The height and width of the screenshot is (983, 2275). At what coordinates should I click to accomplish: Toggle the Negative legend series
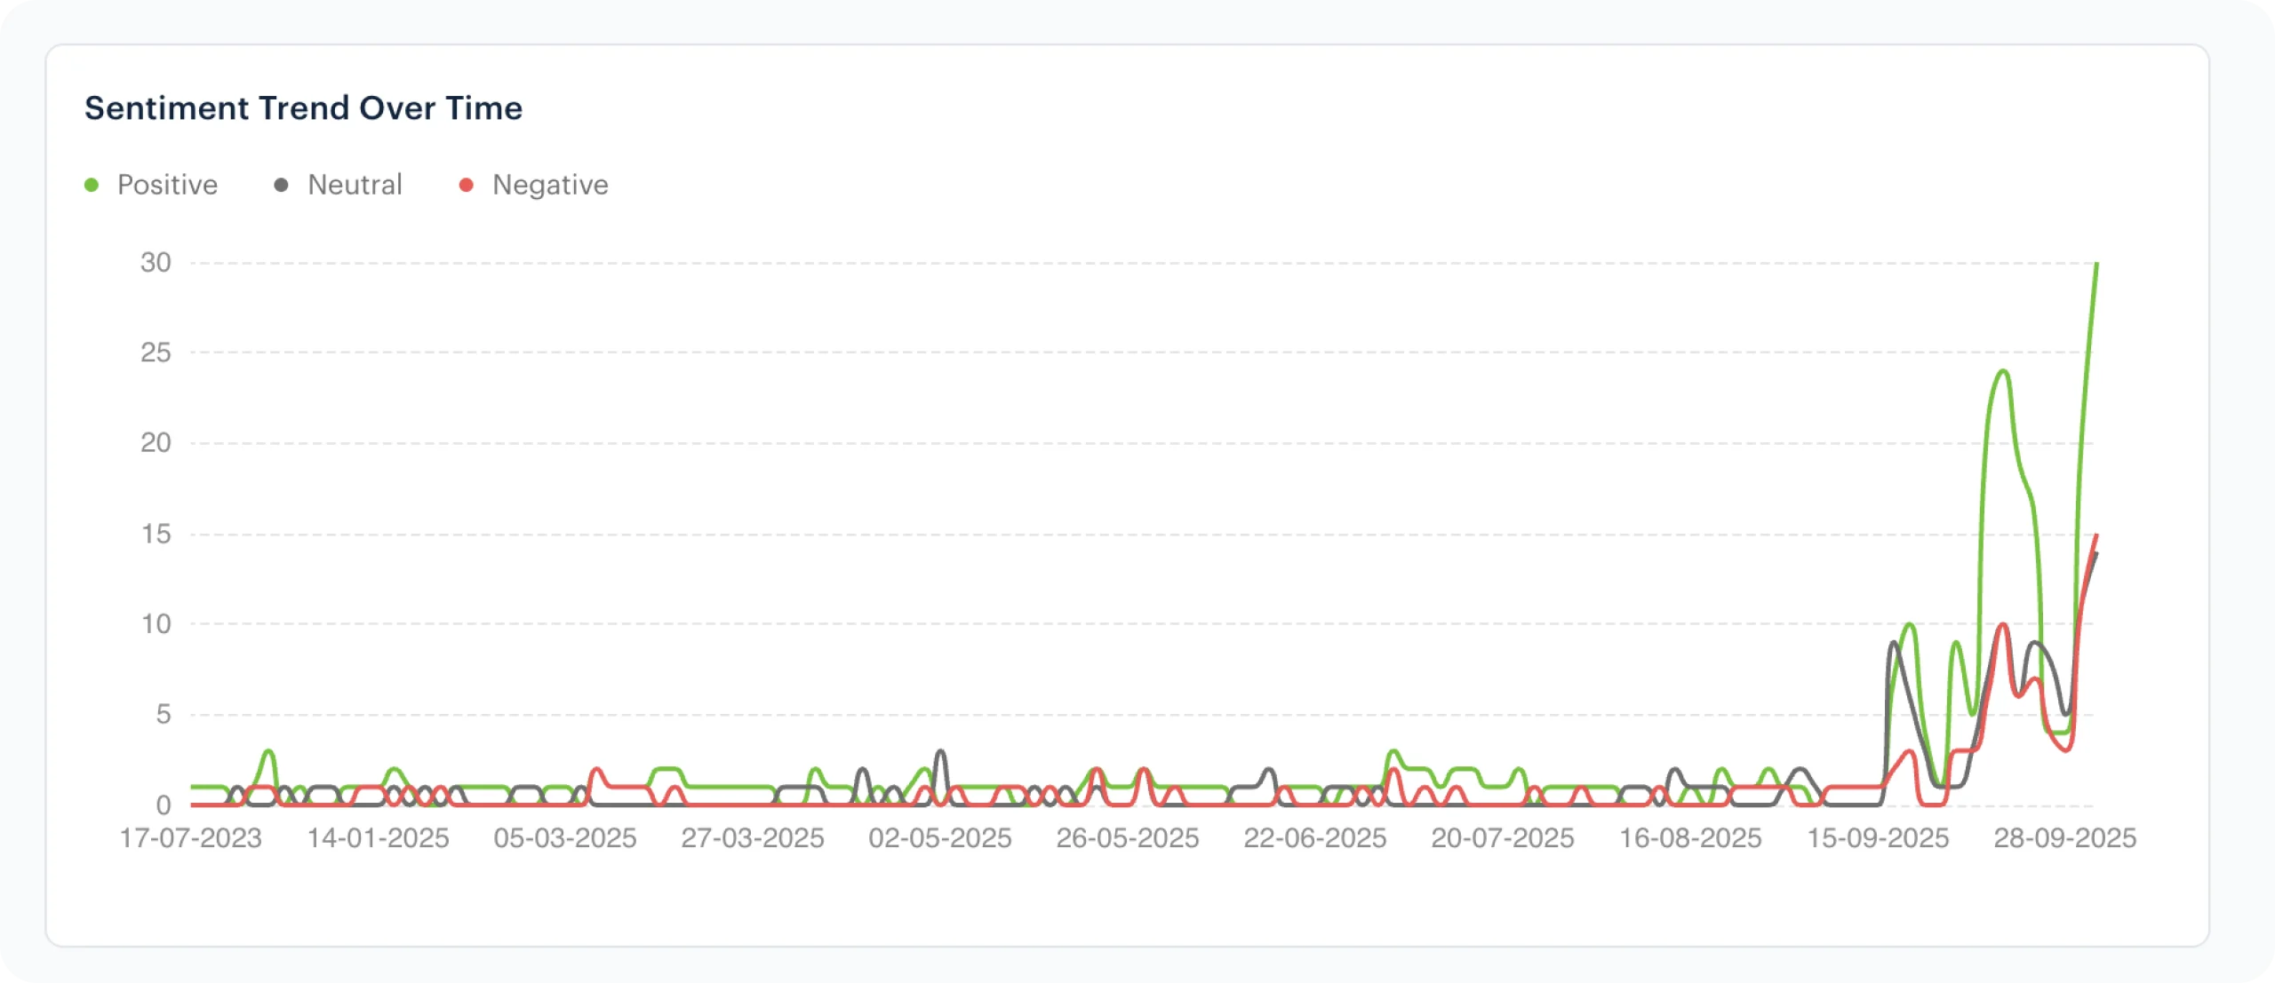(x=550, y=185)
